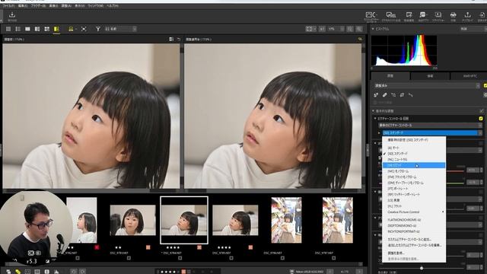Toggle checkbox right of 調整済み dropdown
The height and width of the screenshot is (274, 487).
(485, 85)
